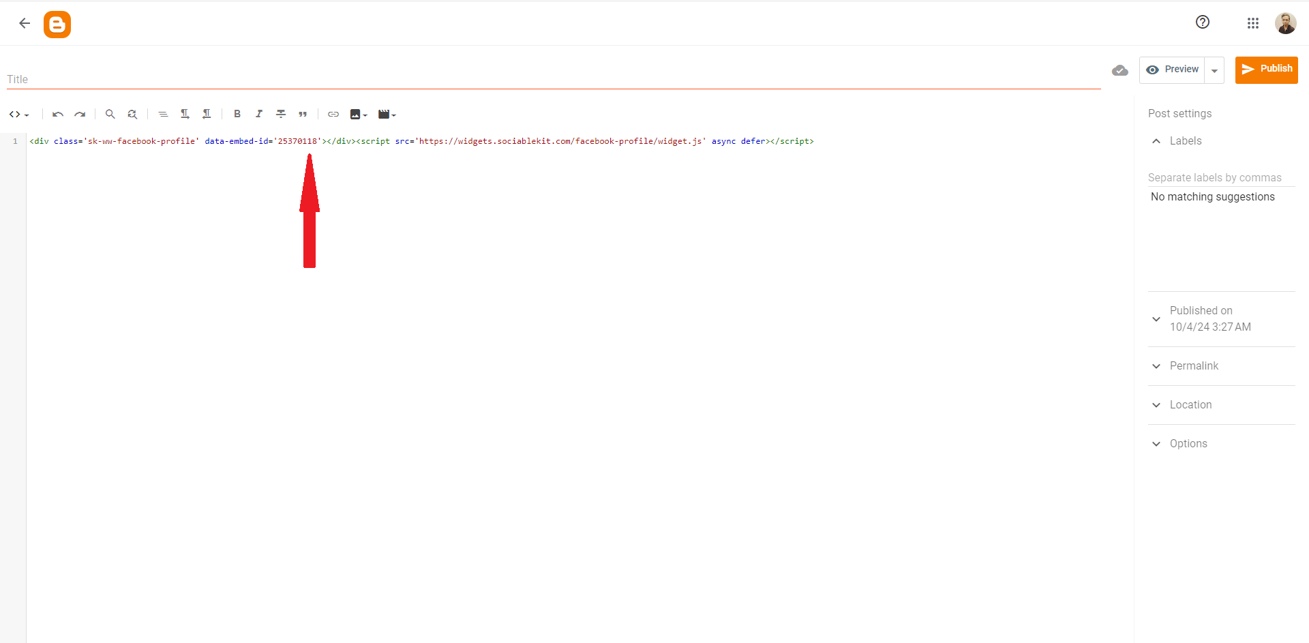Open the Preview options dropdown arrow

coord(1214,70)
